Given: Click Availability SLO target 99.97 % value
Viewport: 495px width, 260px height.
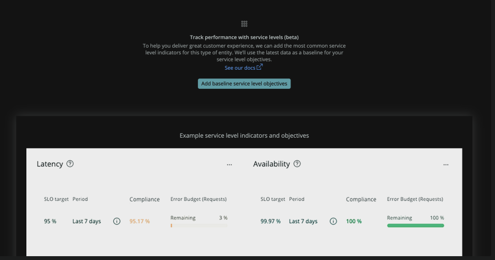Looking at the screenshot, I should tap(271, 222).
